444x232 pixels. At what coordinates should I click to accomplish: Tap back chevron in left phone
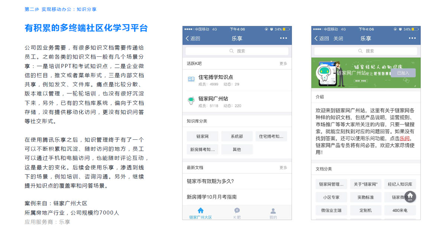point(187,39)
